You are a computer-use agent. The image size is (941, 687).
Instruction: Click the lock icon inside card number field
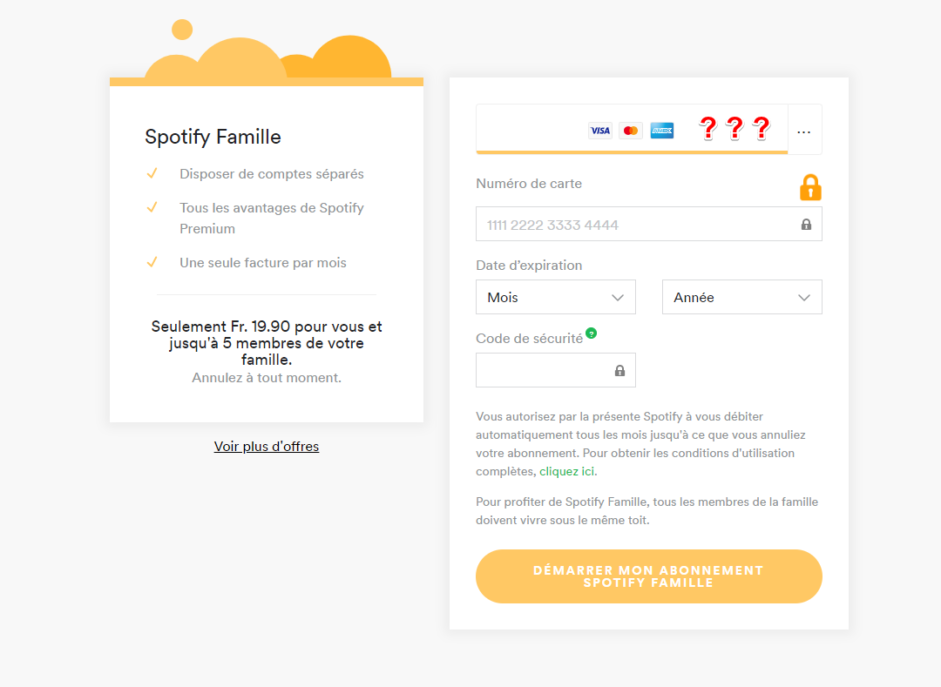(x=806, y=225)
